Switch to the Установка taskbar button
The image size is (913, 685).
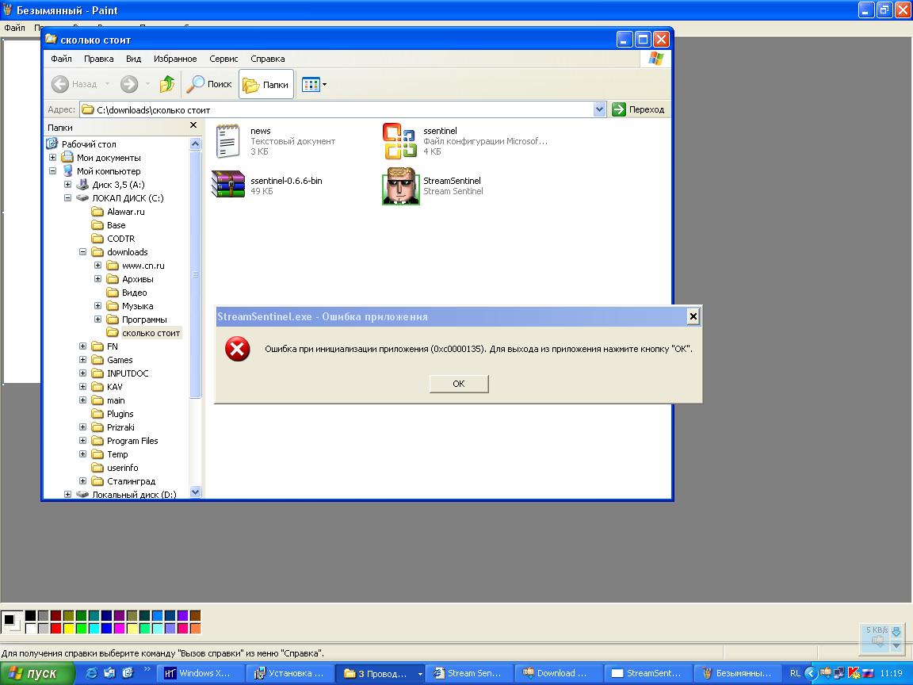[291, 673]
